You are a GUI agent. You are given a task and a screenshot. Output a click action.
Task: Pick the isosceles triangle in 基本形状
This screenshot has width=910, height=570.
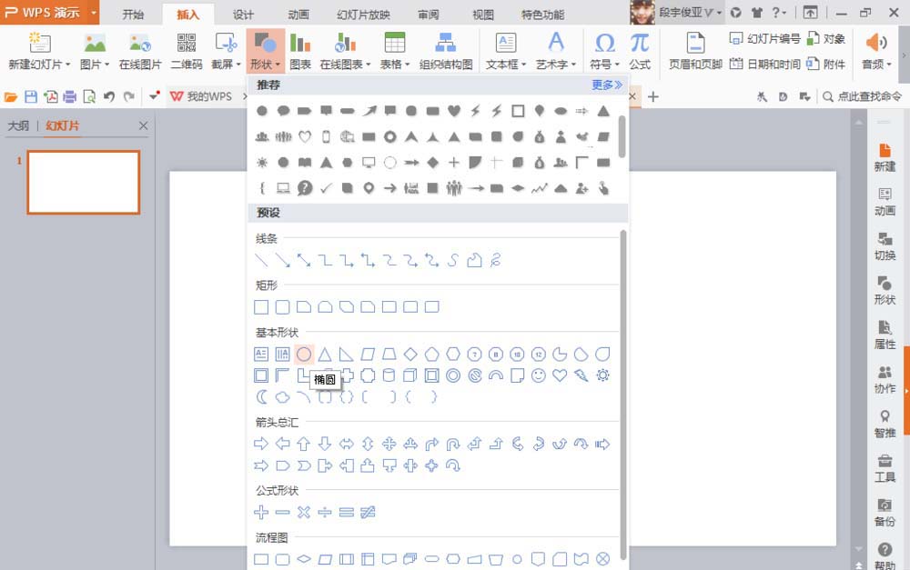[325, 354]
